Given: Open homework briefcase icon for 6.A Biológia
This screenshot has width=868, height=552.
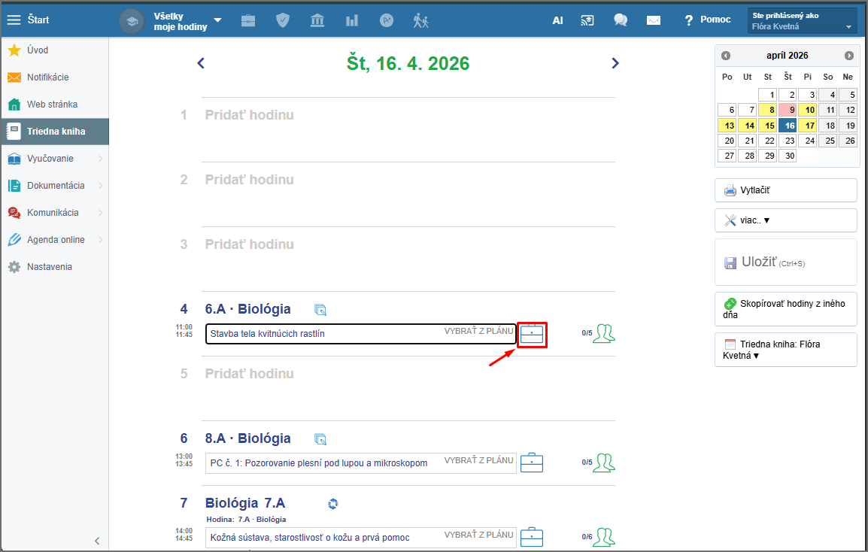Looking at the screenshot, I should pos(532,333).
